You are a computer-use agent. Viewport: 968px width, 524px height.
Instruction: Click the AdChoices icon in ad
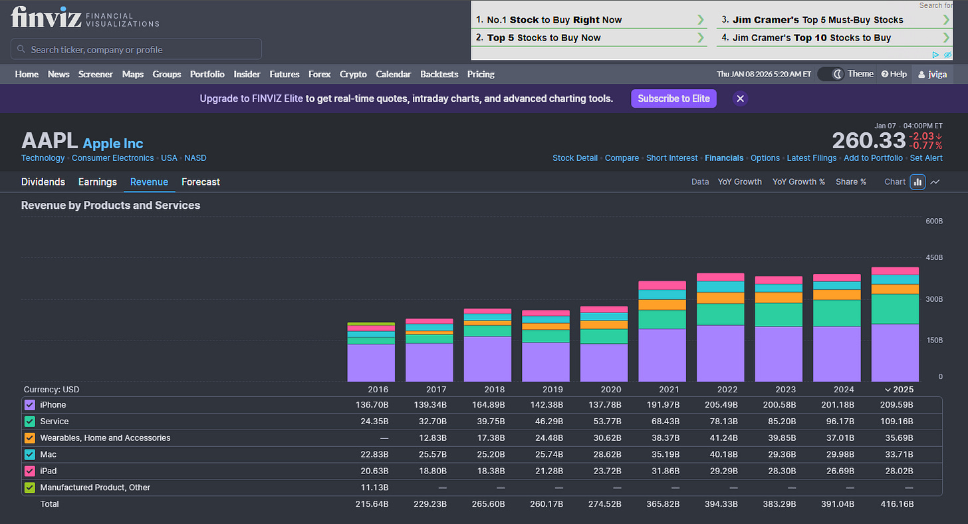(x=936, y=55)
